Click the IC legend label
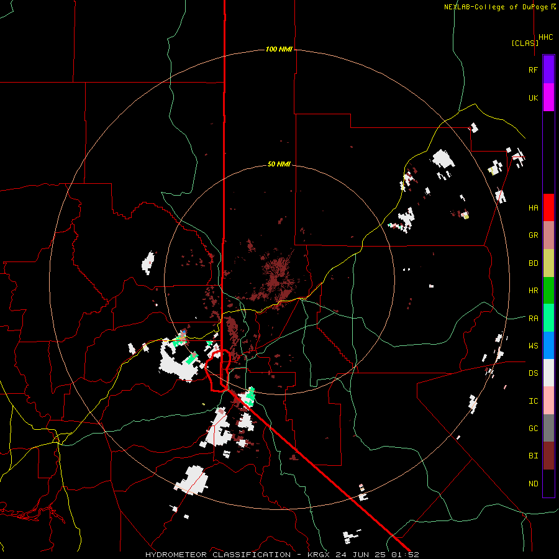559x559 pixels. pyautogui.click(x=533, y=401)
